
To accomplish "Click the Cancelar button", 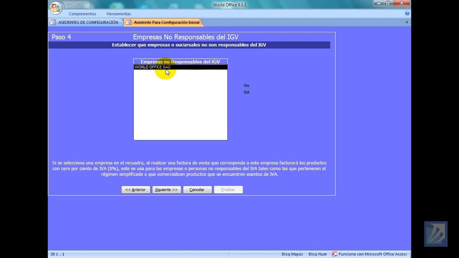I will click(197, 190).
